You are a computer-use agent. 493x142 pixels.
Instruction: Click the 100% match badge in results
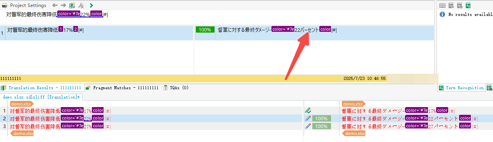pyautogui.click(x=205, y=29)
